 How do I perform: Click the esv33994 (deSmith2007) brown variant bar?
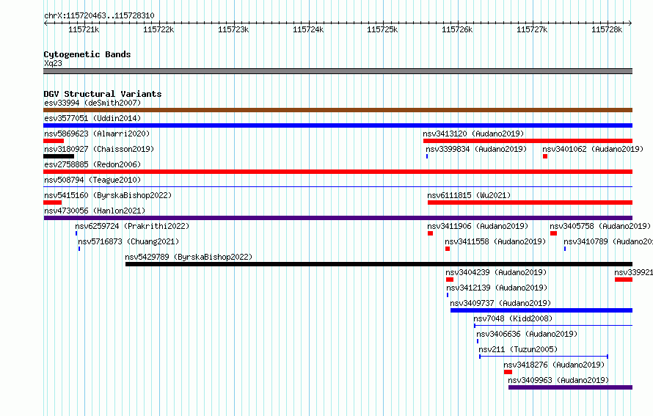coord(338,110)
